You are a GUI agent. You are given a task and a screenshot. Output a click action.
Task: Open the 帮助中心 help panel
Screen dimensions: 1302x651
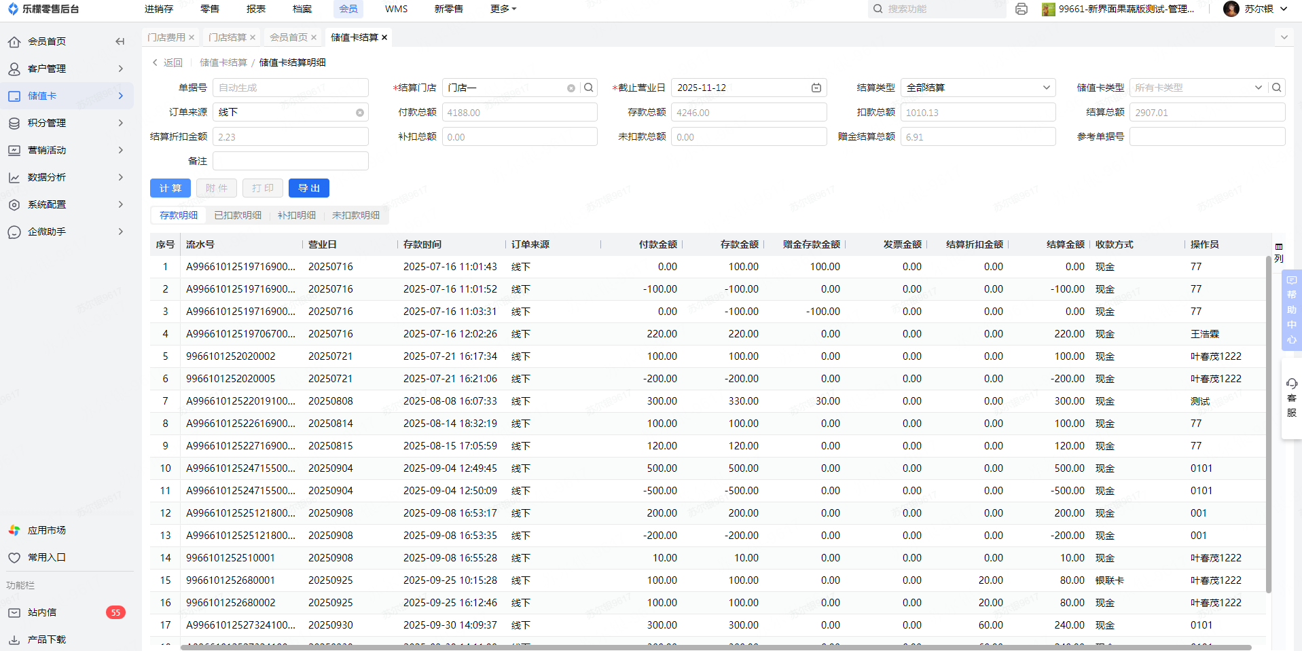tap(1291, 310)
